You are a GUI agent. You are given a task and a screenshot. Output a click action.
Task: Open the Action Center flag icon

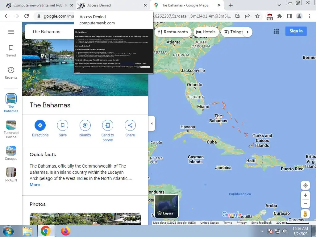tap(270, 231)
